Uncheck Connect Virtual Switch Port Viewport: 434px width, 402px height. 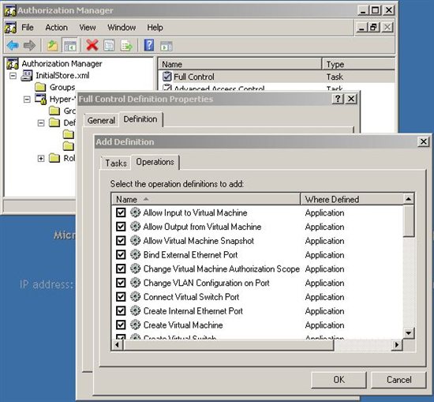121,297
